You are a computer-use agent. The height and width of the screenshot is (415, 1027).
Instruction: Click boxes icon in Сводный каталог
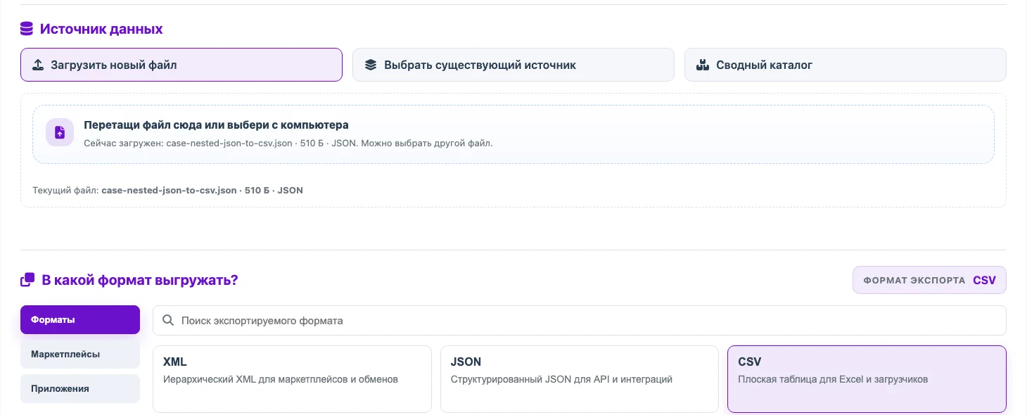(701, 65)
